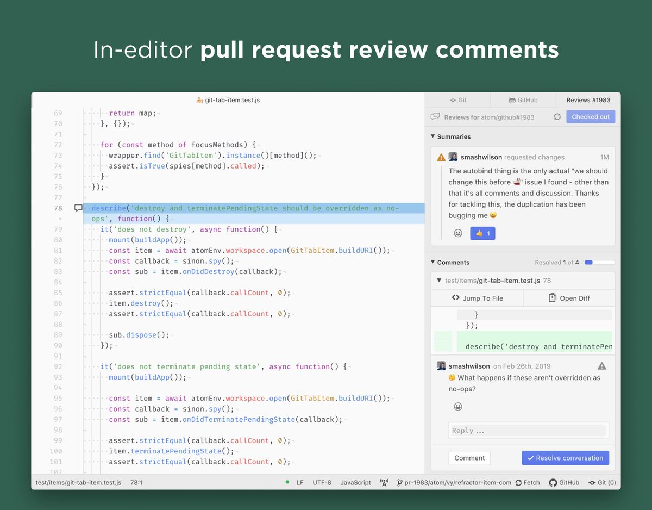Click the Jump To File code icon
Image resolution: width=652 pixels, height=510 pixels.
tap(455, 298)
